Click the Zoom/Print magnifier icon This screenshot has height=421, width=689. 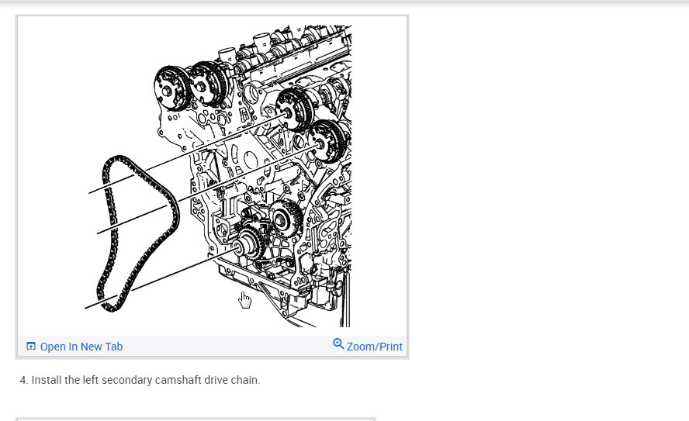[x=338, y=343]
